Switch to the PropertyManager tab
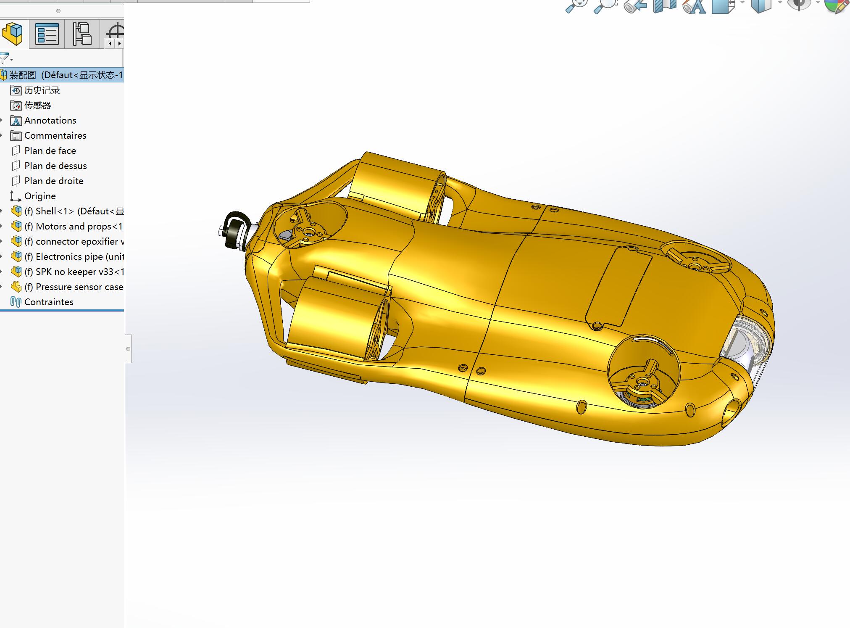The image size is (850, 628). tap(47, 34)
